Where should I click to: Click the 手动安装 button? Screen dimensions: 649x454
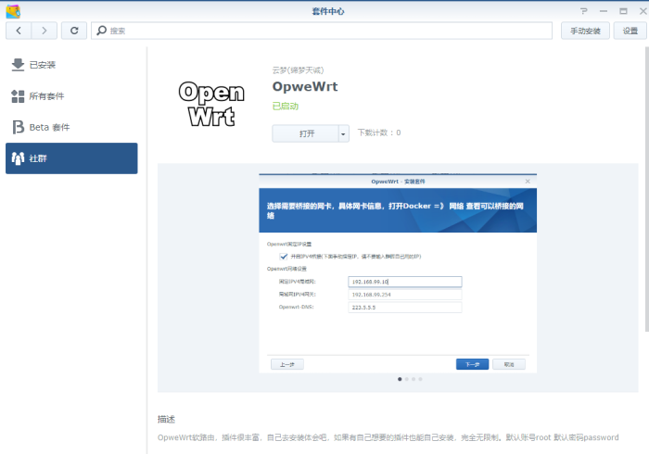(585, 31)
